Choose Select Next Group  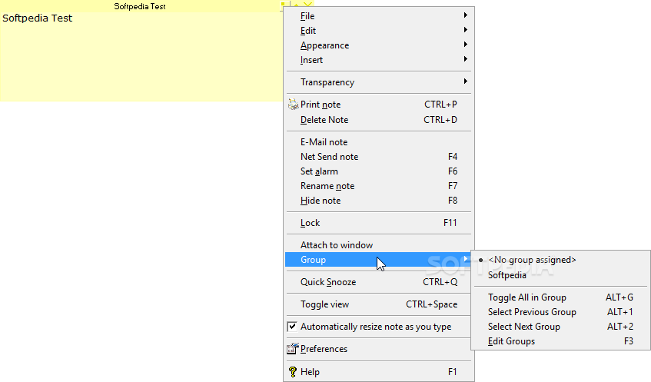[x=561, y=327]
